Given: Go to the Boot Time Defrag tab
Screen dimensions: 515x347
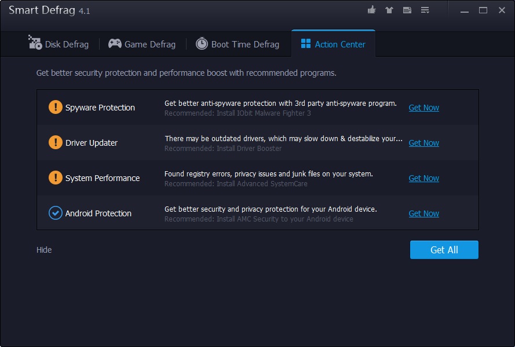Looking at the screenshot, I should point(238,44).
